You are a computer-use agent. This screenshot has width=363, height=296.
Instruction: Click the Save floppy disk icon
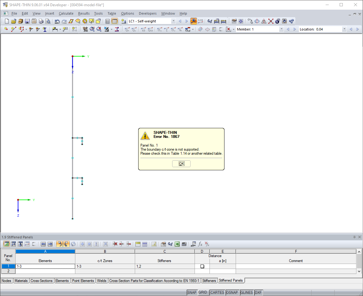27,21
